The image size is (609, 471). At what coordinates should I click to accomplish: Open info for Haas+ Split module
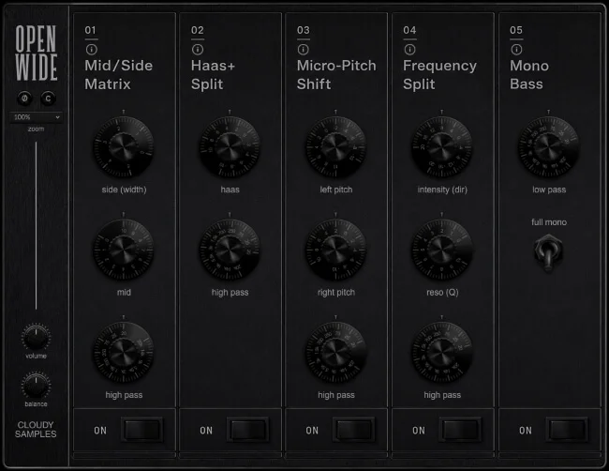click(198, 50)
